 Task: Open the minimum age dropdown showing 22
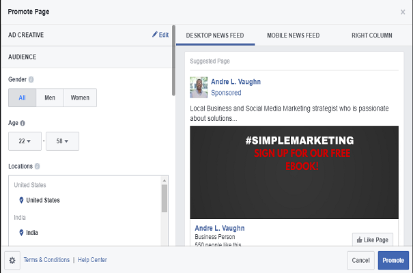click(x=25, y=141)
